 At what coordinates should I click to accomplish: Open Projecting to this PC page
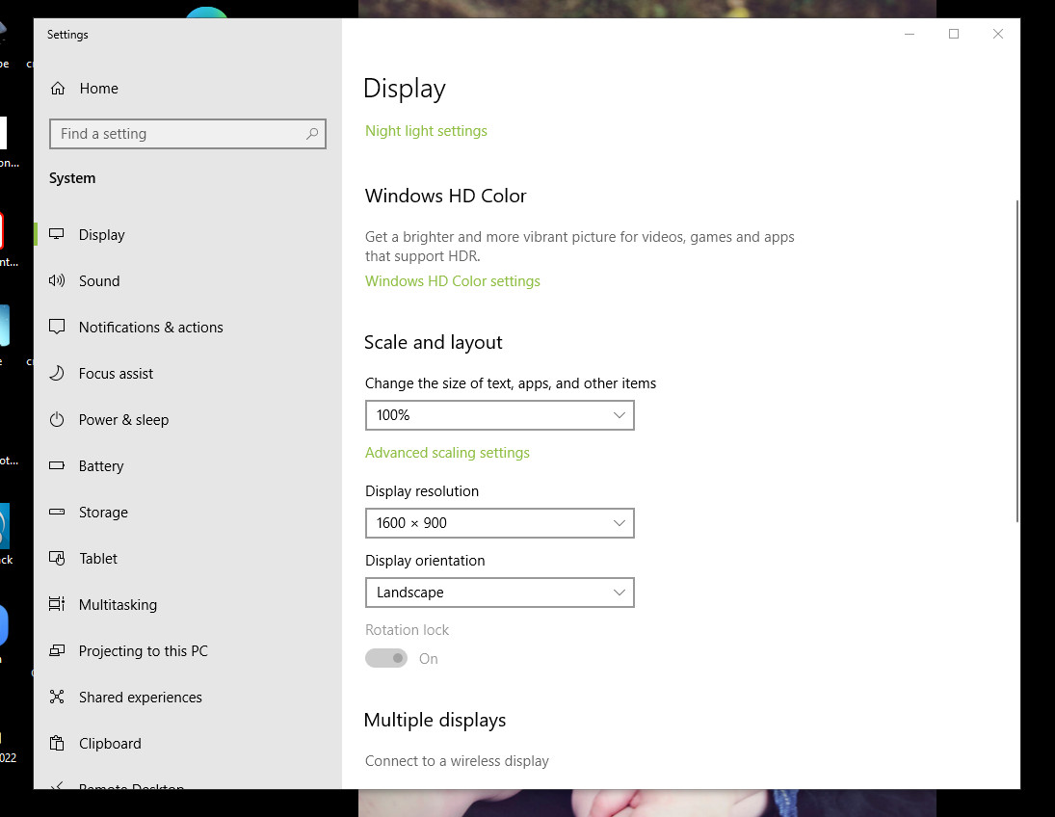(143, 651)
